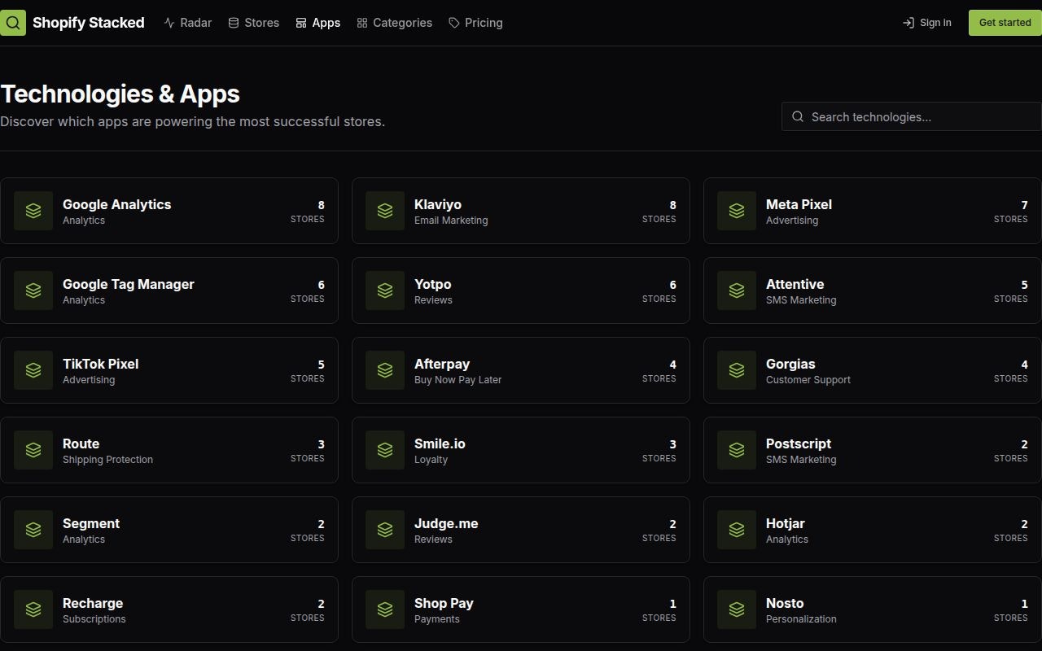Open the TikTok Pixel app name

101,364
